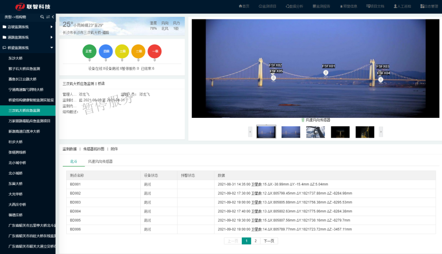Click the next thumbnail arrow

click(x=381, y=132)
